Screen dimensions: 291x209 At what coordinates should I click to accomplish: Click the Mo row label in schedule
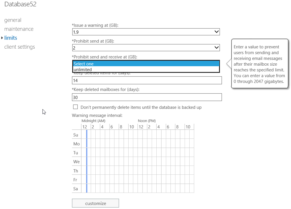pos(76,144)
